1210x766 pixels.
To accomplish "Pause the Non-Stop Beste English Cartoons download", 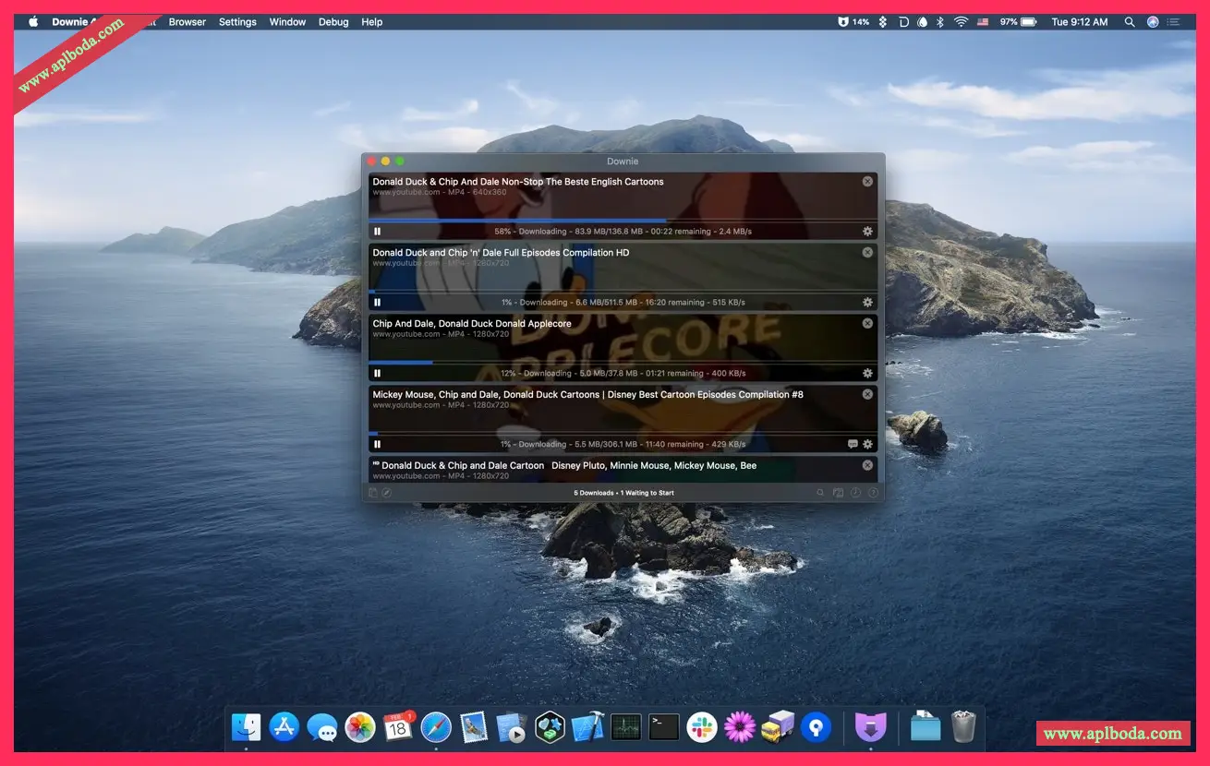I will 377,232.
